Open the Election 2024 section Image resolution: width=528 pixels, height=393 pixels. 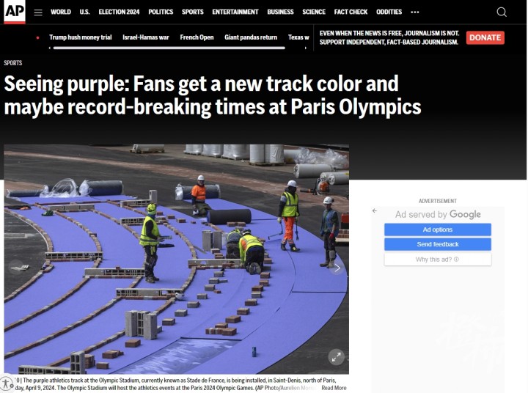pyautogui.click(x=119, y=12)
